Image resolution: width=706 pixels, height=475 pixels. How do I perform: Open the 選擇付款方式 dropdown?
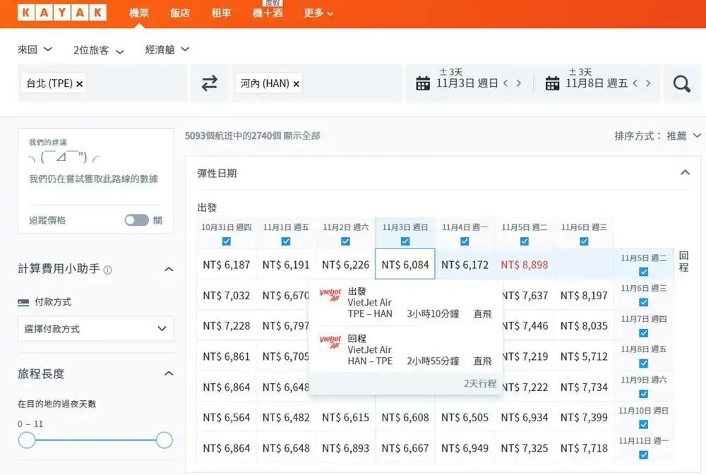point(95,328)
